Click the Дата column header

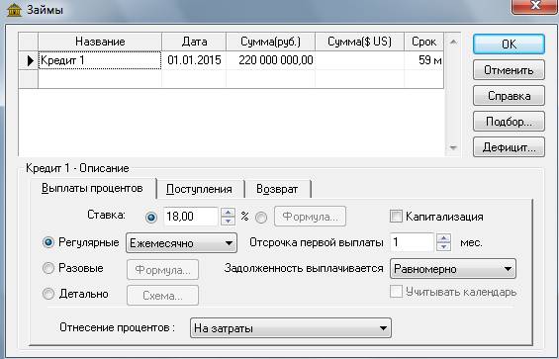[194, 42]
